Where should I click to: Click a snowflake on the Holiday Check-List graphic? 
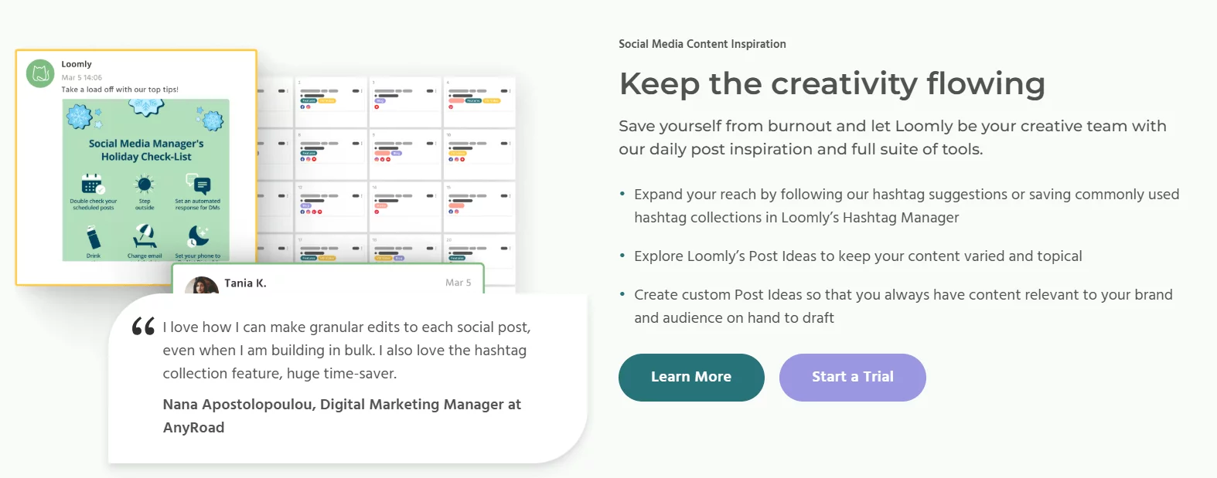[x=79, y=116]
